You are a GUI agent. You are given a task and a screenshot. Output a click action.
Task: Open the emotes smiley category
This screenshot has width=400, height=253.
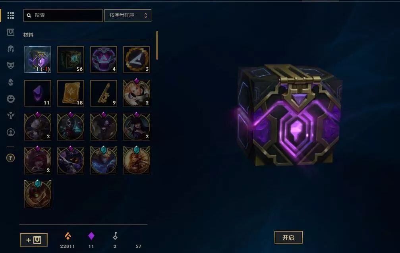[11, 99]
